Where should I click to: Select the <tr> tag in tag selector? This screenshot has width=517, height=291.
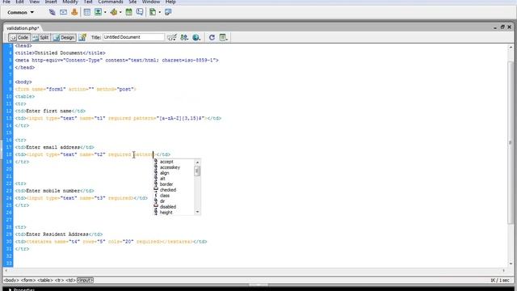coord(59,280)
